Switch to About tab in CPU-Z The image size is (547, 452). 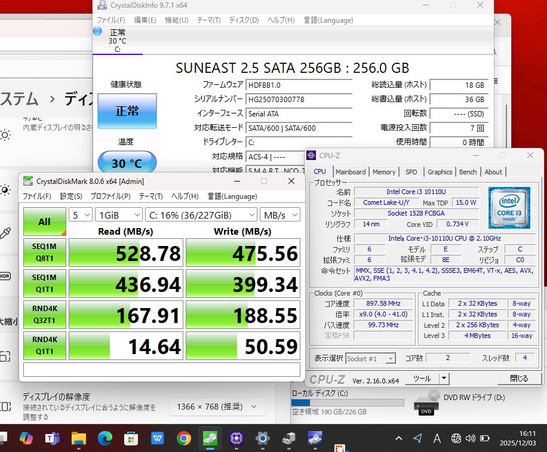(493, 172)
